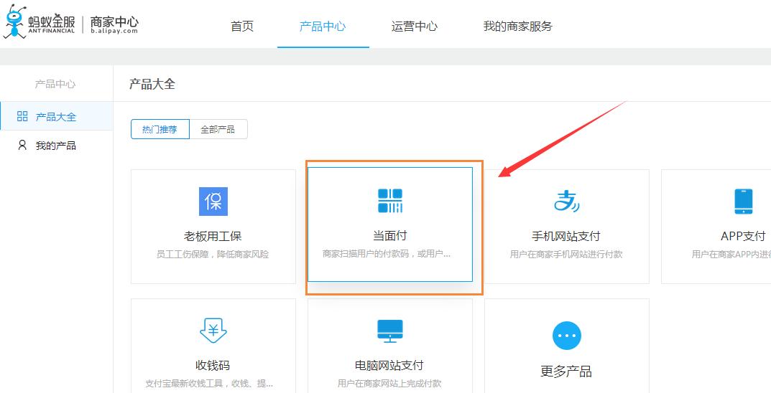
Task: Click the 当面付 QR code icon
Action: (390, 201)
